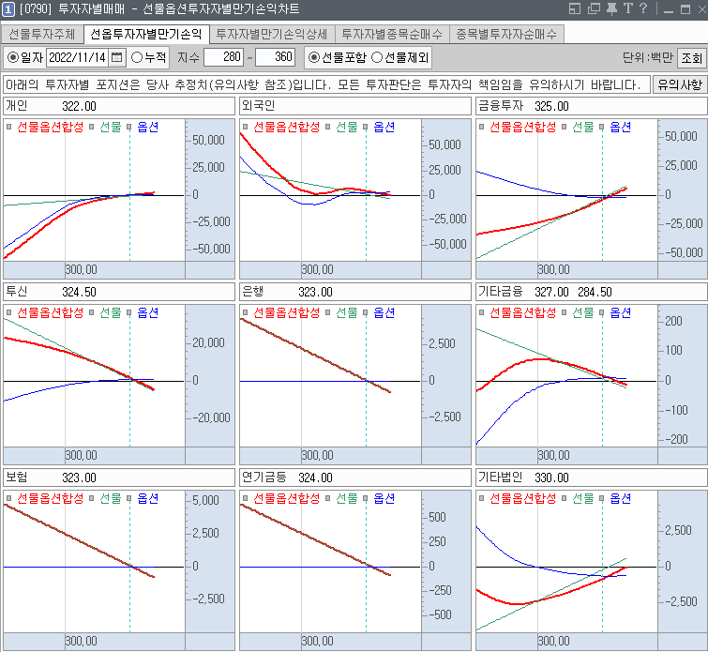Switch to the 선물투자주체 tab
The width and height of the screenshot is (708, 652).
(x=41, y=34)
